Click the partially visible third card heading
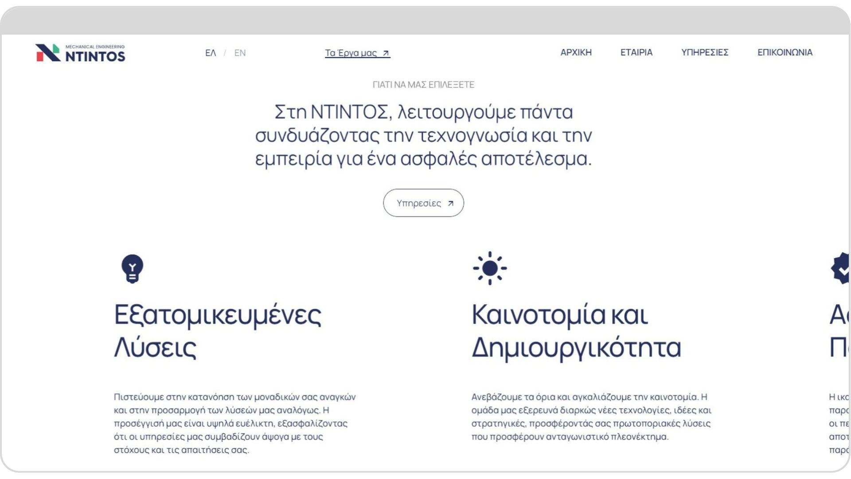Viewport: 851px width, 479px height. (839, 331)
